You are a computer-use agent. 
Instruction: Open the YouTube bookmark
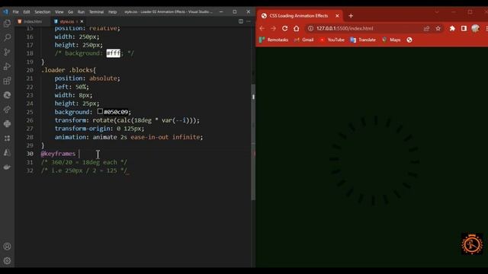click(x=332, y=40)
